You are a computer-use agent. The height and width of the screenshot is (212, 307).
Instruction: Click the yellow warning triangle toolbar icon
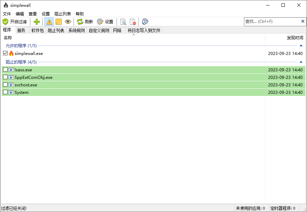pyautogui.click(x=49, y=22)
